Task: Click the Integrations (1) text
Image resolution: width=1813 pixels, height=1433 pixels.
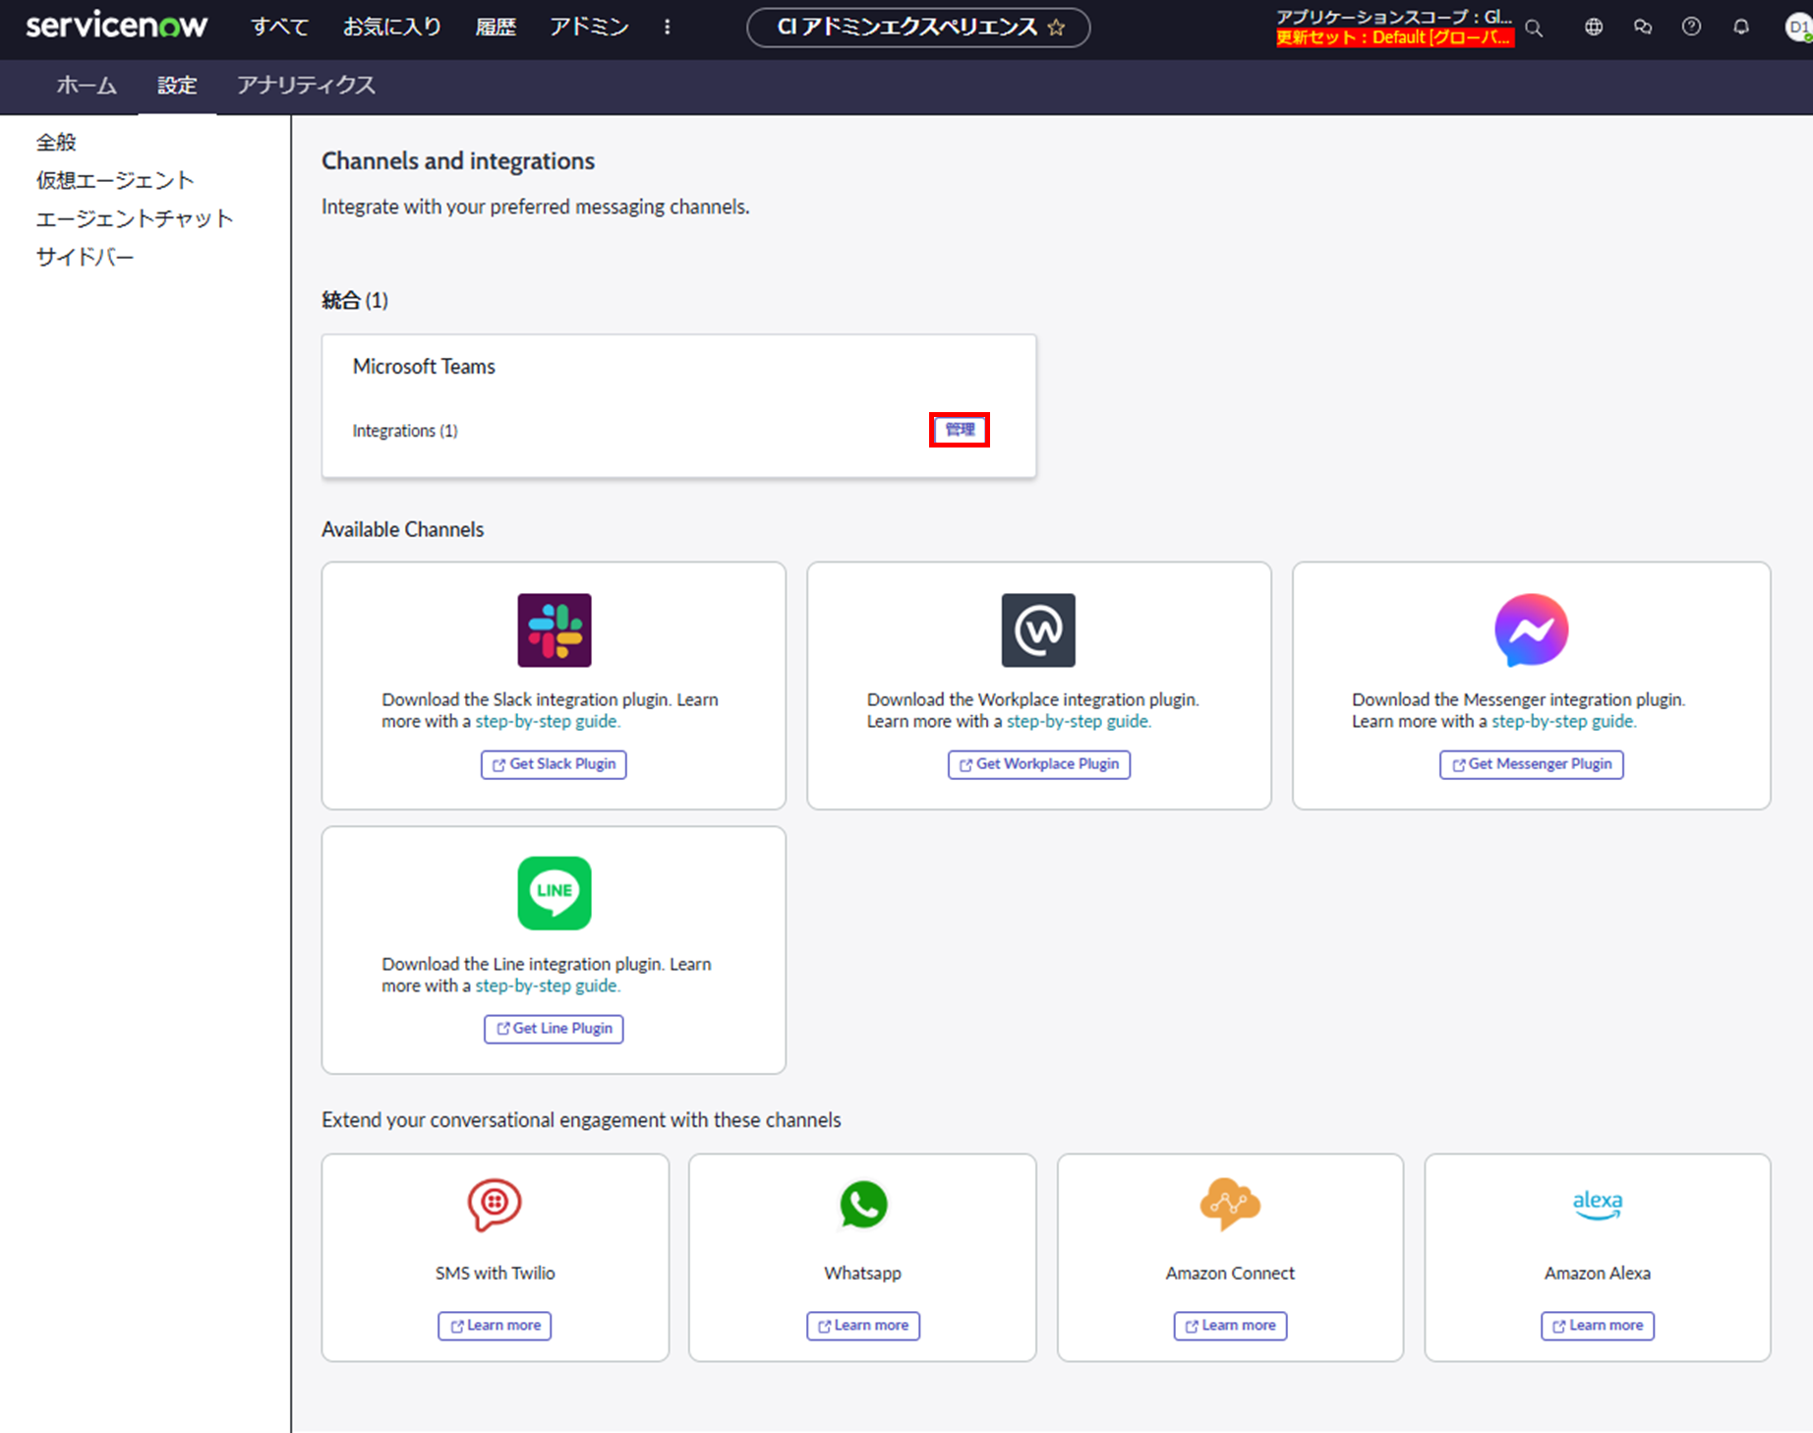Action: pos(405,431)
